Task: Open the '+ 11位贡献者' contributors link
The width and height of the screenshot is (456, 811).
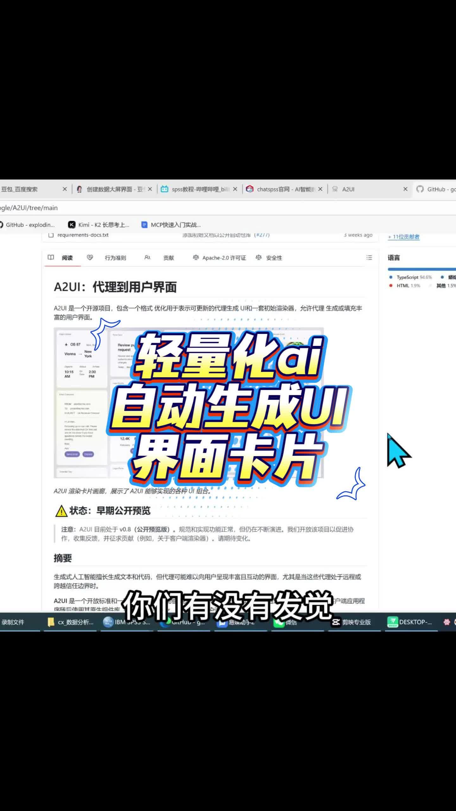Action: pos(404,237)
